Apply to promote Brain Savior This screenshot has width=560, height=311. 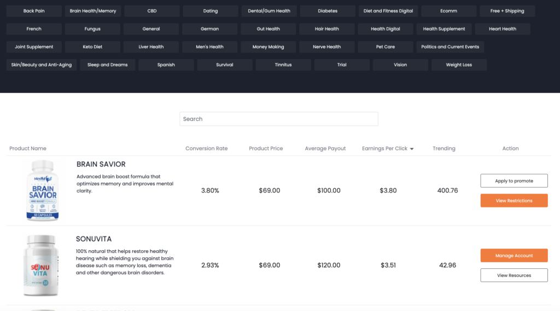click(x=514, y=181)
